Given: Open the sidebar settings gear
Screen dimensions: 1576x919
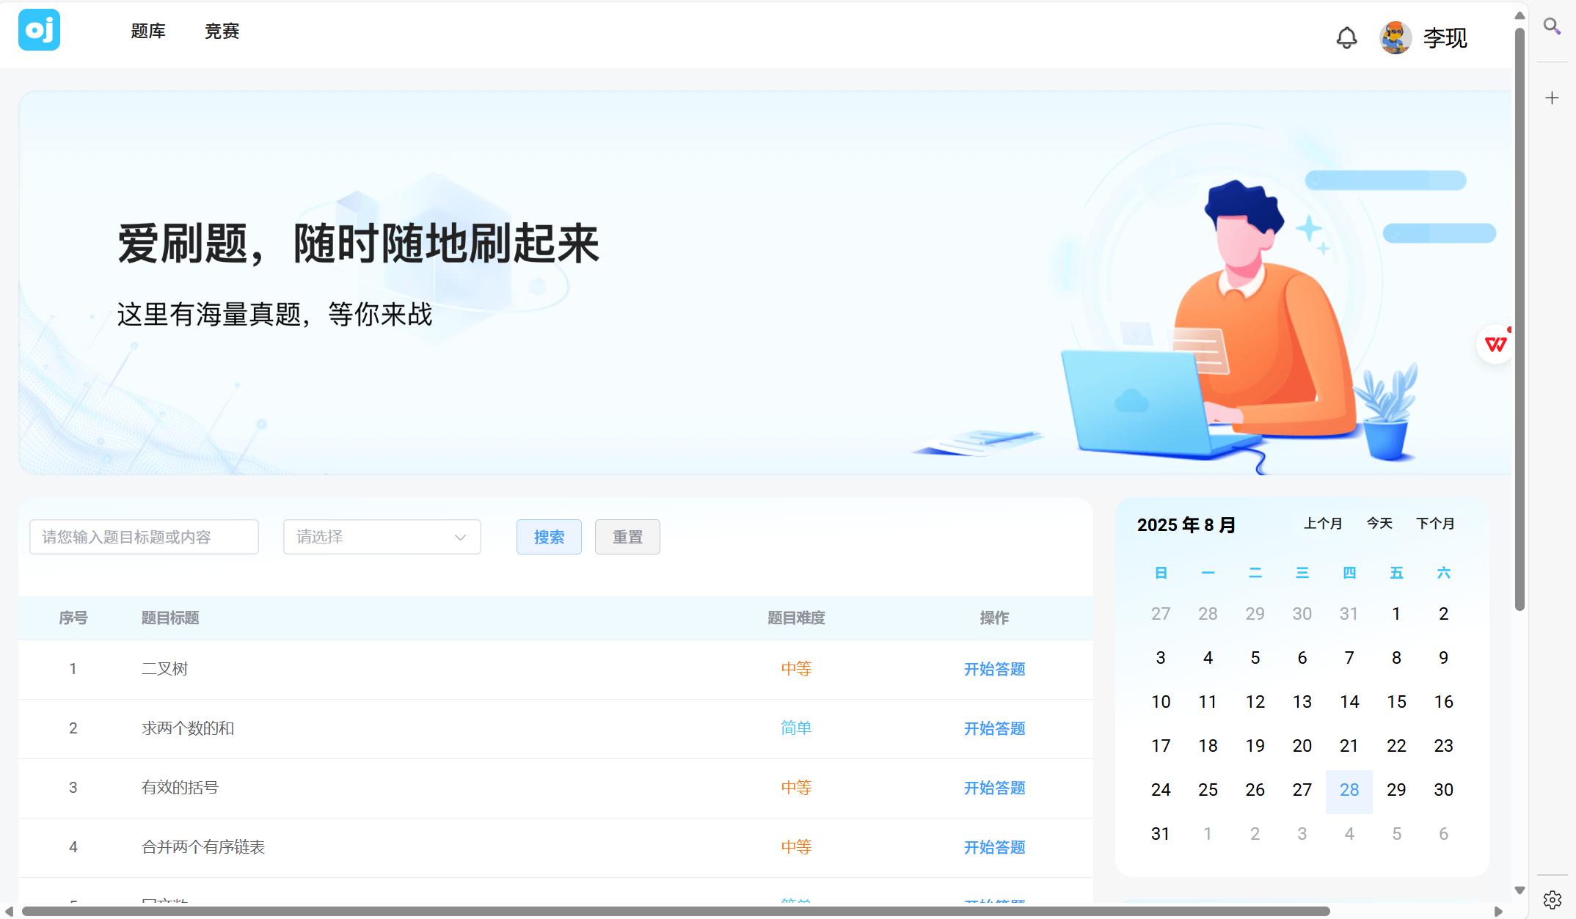Looking at the screenshot, I should [x=1552, y=899].
